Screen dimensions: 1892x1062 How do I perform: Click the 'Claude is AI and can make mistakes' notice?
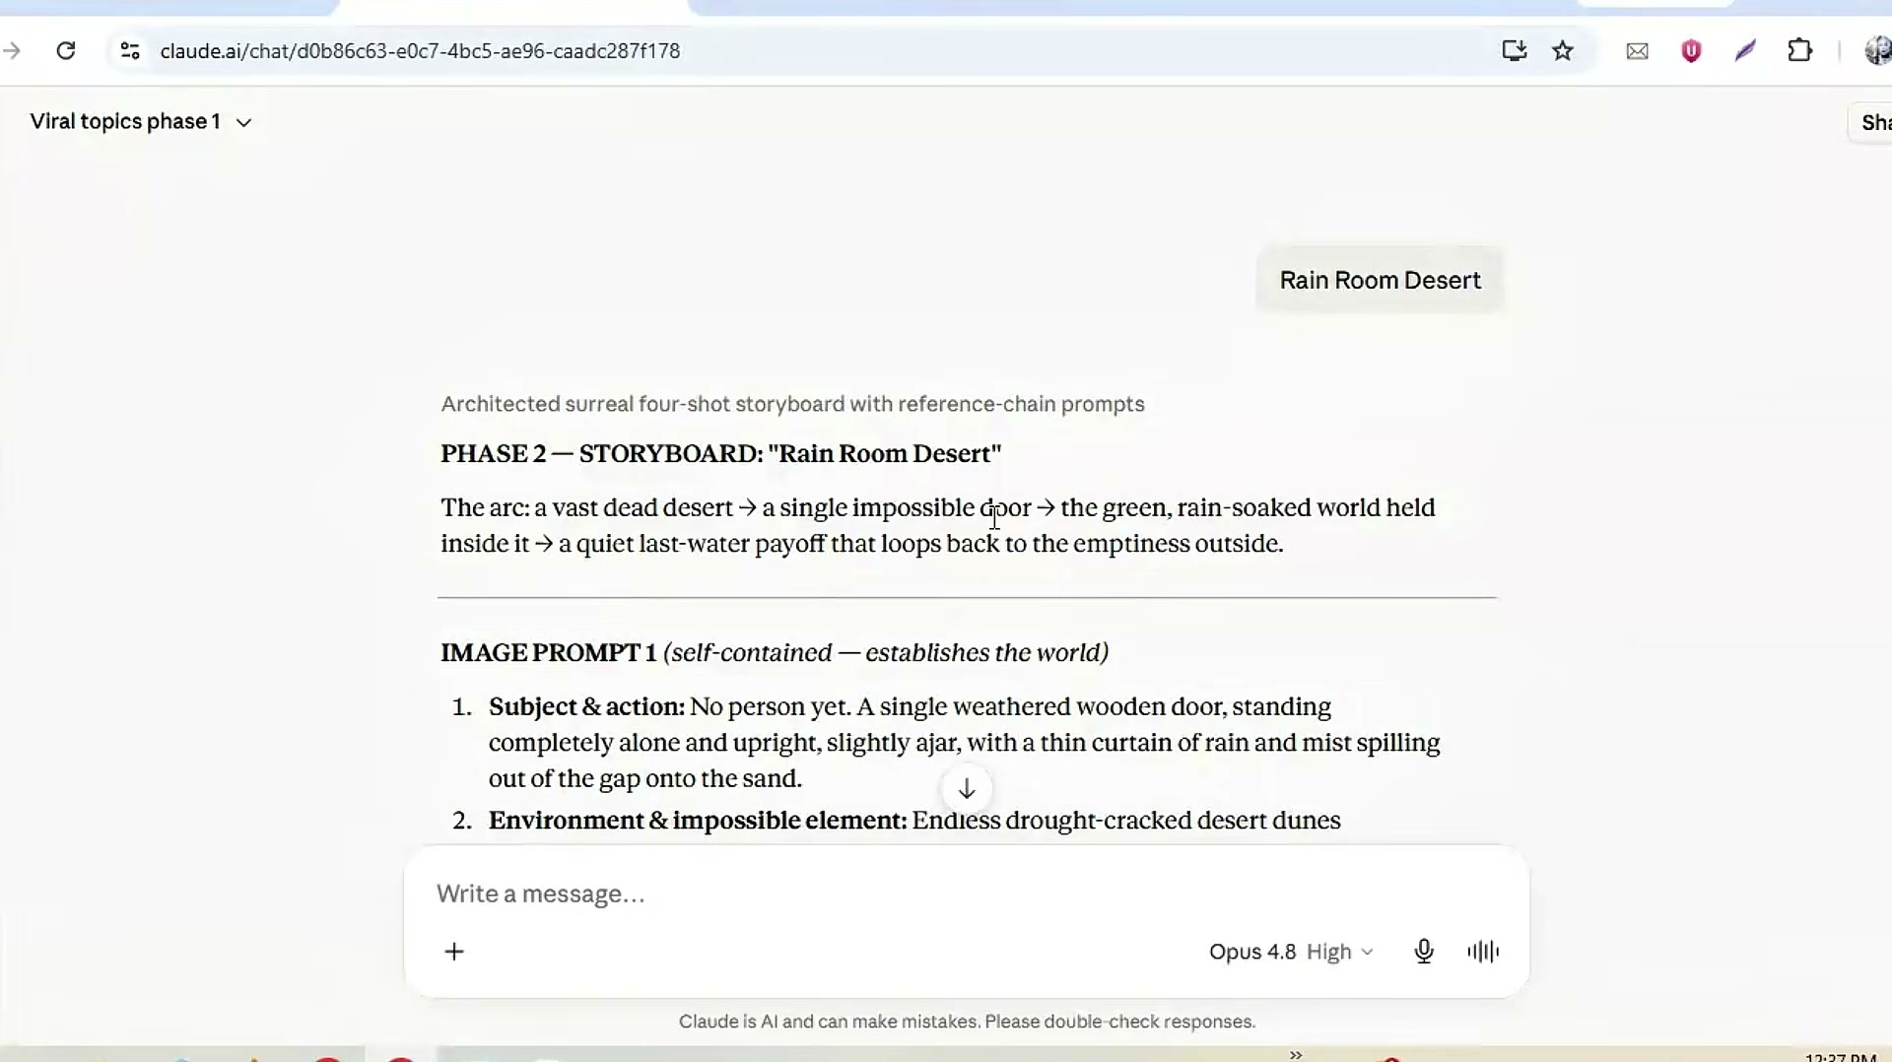(967, 1022)
